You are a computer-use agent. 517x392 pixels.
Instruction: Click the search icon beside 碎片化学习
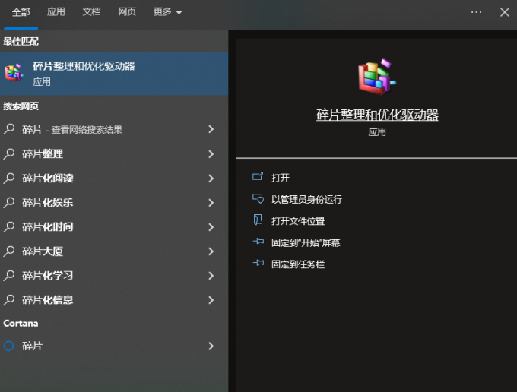(x=9, y=276)
